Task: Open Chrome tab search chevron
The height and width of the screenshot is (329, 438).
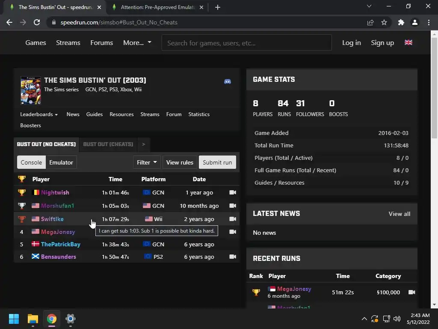Action: pos(369,6)
